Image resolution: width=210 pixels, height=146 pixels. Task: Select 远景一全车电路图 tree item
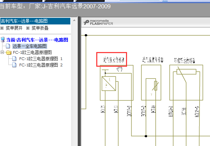[30, 46]
